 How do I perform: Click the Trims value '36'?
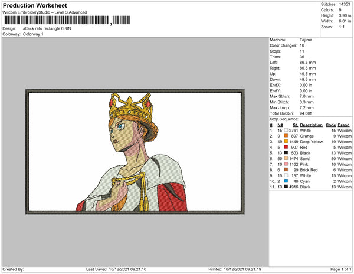pyautogui.click(x=302, y=57)
